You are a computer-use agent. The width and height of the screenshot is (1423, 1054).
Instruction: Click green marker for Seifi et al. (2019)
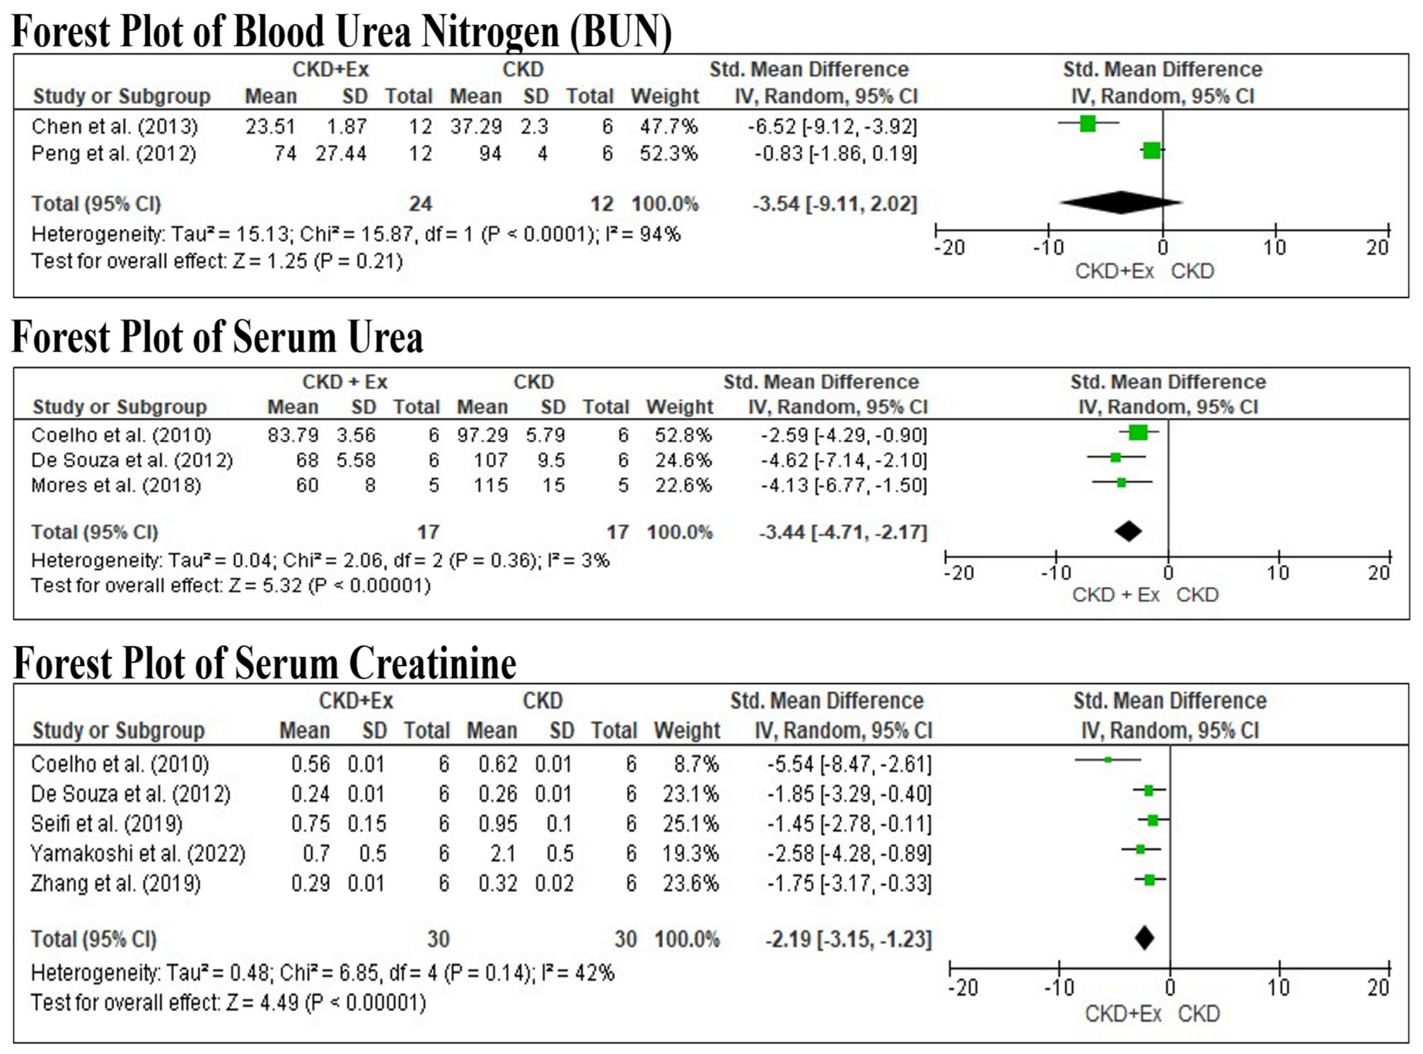point(1153,821)
